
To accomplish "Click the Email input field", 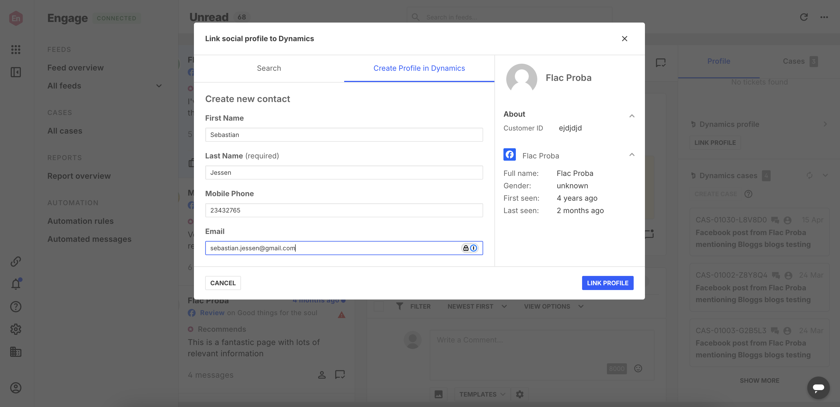I will tap(344, 248).
